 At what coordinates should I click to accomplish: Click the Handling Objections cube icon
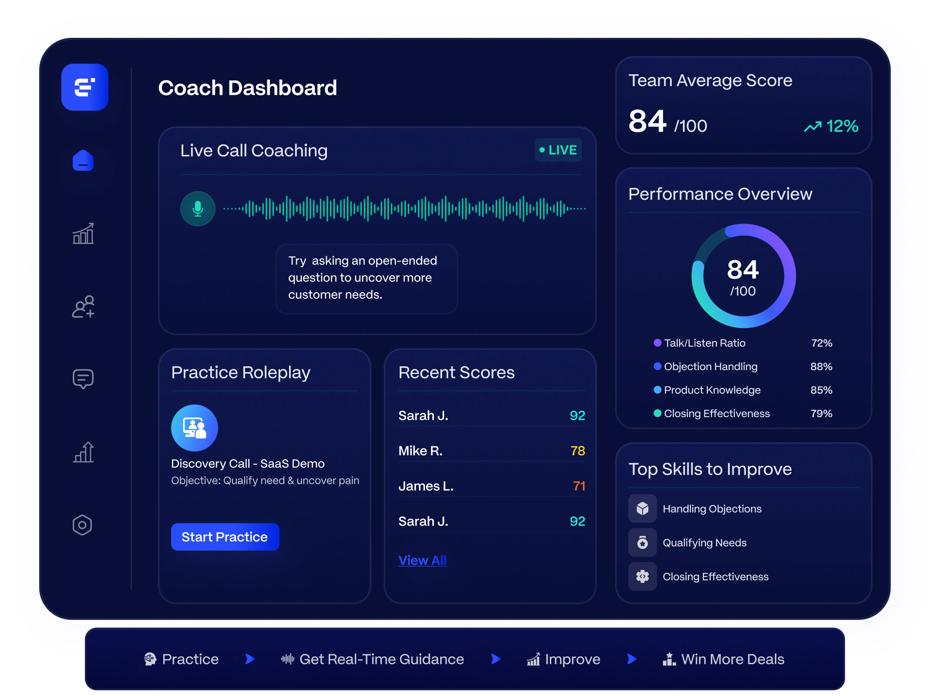pyautogui.click(x=642, y=509)
